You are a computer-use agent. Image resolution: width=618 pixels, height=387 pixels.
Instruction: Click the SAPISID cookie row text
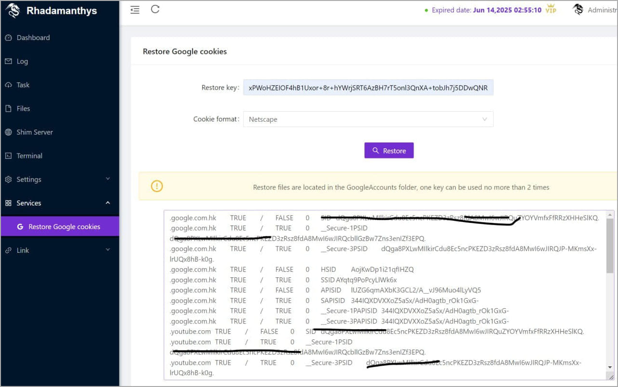(324, 300)
